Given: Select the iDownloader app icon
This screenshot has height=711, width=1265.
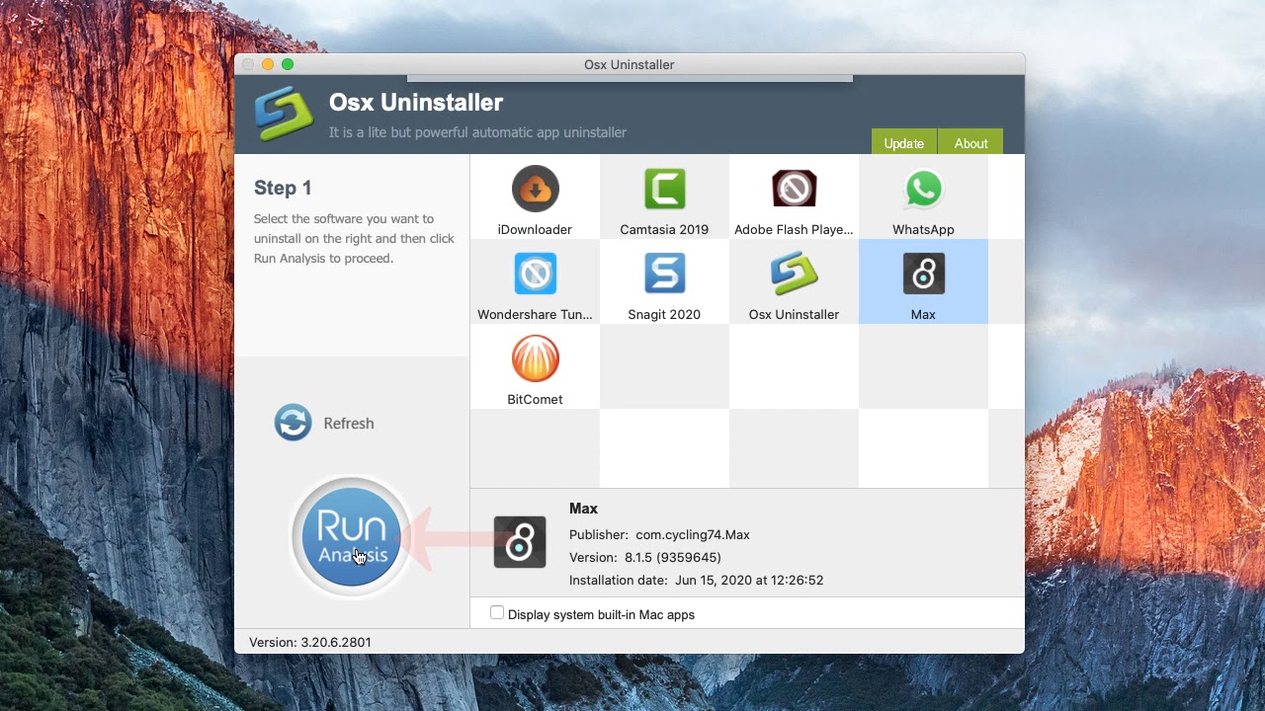Looking at the screenshot, I should coord(536,189).
